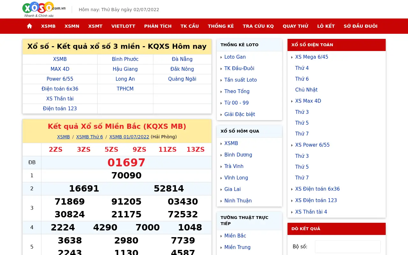408x255 pixels.
Task: Open yesterday's Vĩnh Long results
Action: click(236, 178)
